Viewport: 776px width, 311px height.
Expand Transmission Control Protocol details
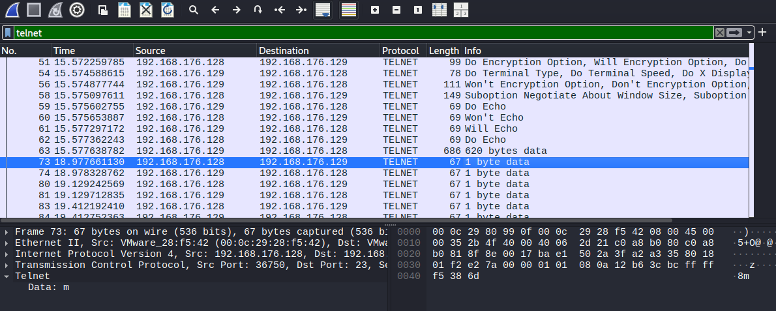coord(7,265)
